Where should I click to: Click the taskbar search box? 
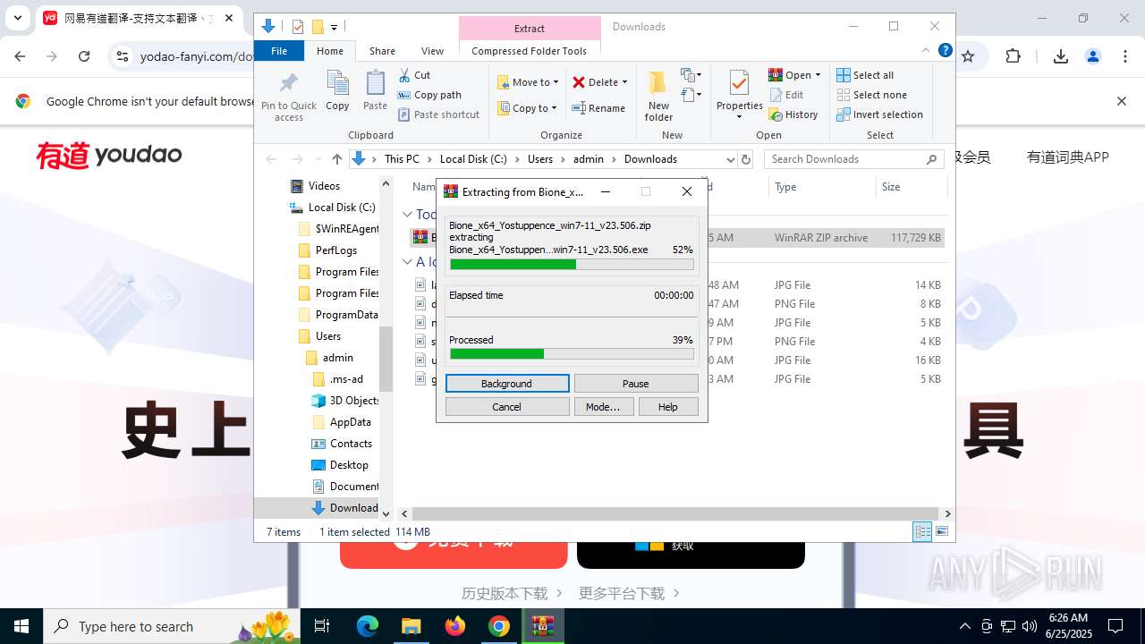[174, 626]
